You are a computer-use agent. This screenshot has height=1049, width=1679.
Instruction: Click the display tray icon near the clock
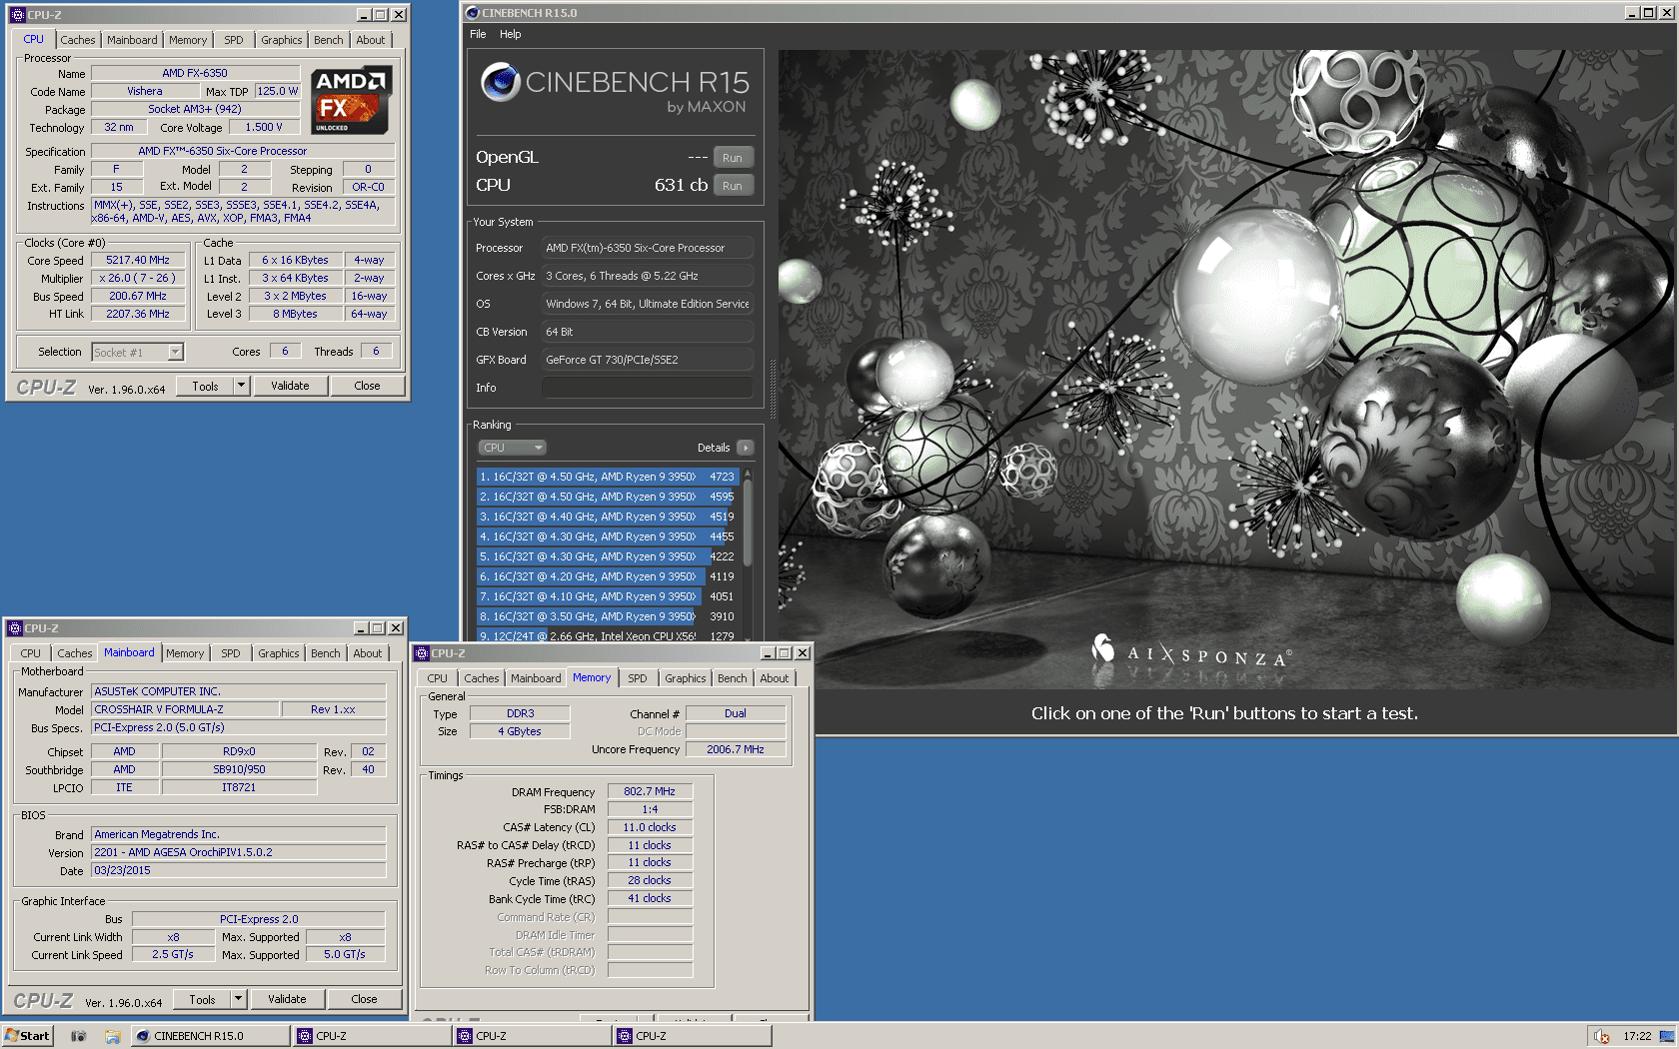(x=1667, y=1036)
